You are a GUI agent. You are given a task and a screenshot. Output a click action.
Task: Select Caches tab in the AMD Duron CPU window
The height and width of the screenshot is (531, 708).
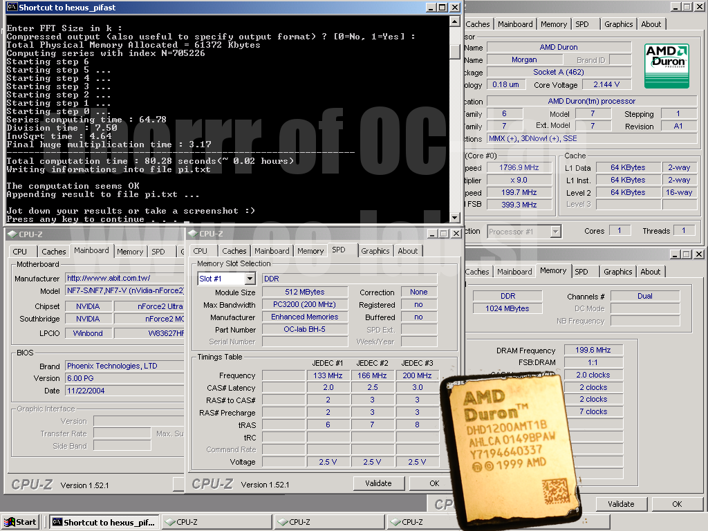(478, 24)
